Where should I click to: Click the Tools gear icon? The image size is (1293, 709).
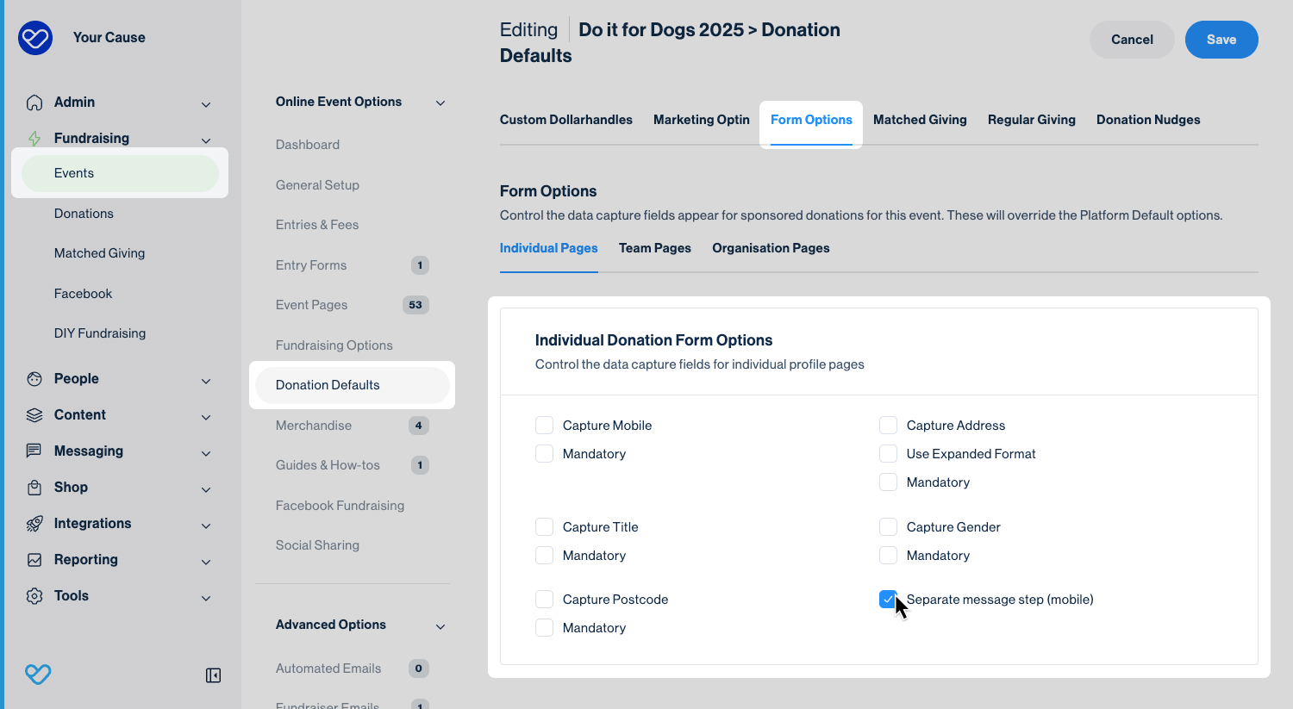click(x=34, y=596)
